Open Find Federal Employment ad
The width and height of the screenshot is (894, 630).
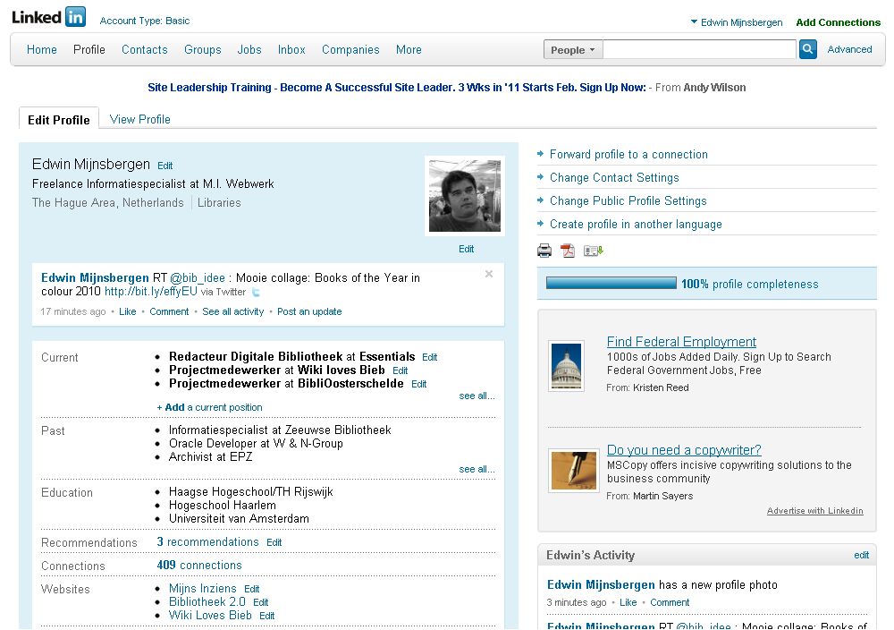[681, 341]
